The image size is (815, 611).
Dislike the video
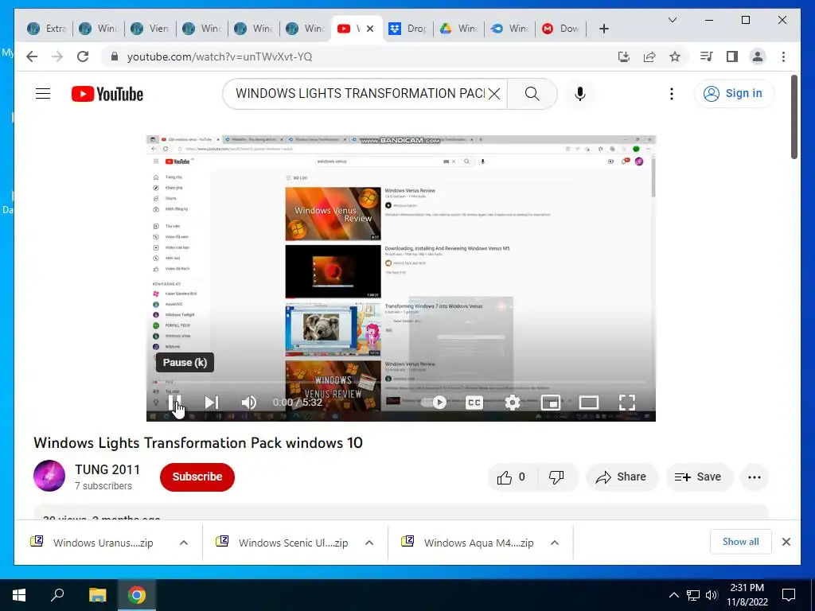point(556,477)
